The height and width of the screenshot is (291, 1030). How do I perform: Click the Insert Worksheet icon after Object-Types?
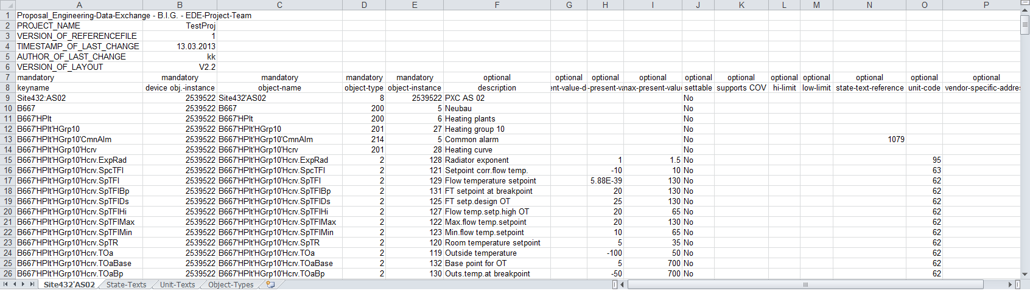click(x=270, y=284)
